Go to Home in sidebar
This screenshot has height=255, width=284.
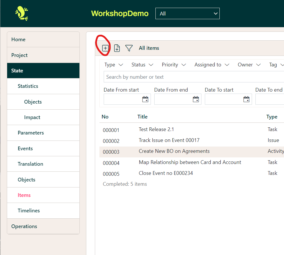pyautogui.click(x=18, y=39)
